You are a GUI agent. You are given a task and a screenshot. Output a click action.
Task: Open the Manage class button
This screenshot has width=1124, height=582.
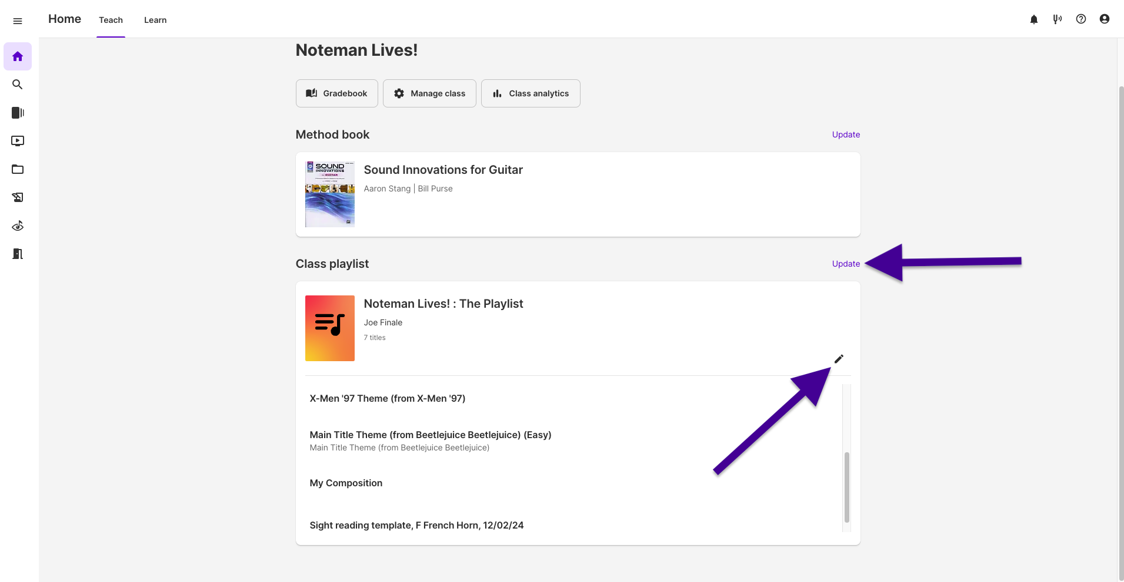point(429,93)
